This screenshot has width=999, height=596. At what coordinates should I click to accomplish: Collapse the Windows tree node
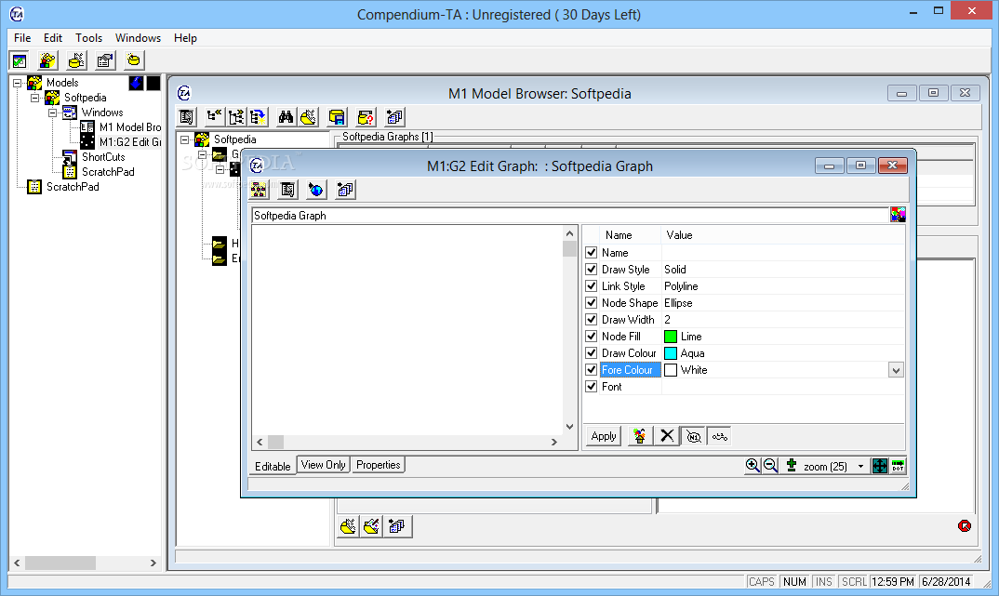pos(53,113)
